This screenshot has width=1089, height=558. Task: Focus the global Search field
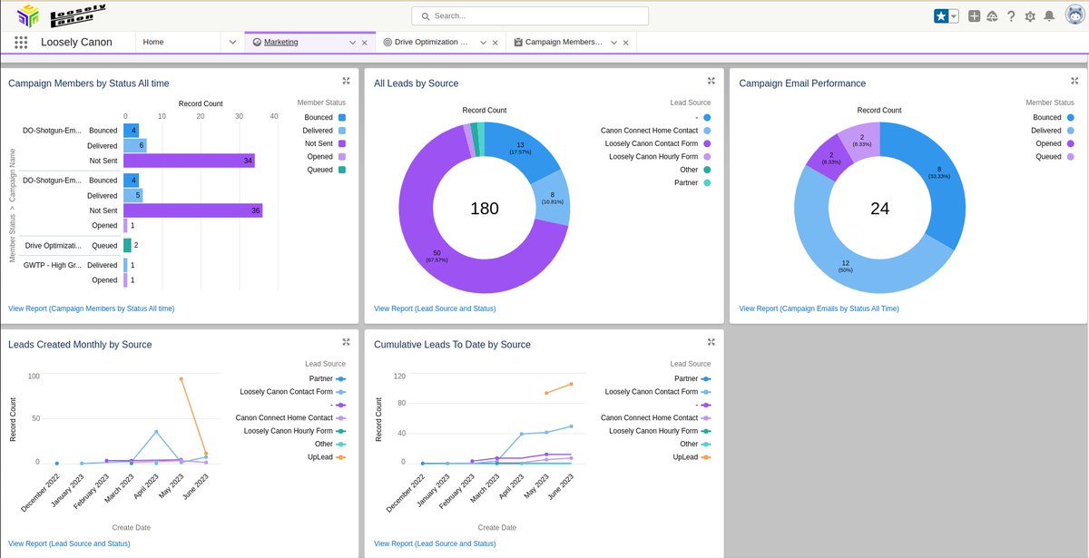point(530,15)
